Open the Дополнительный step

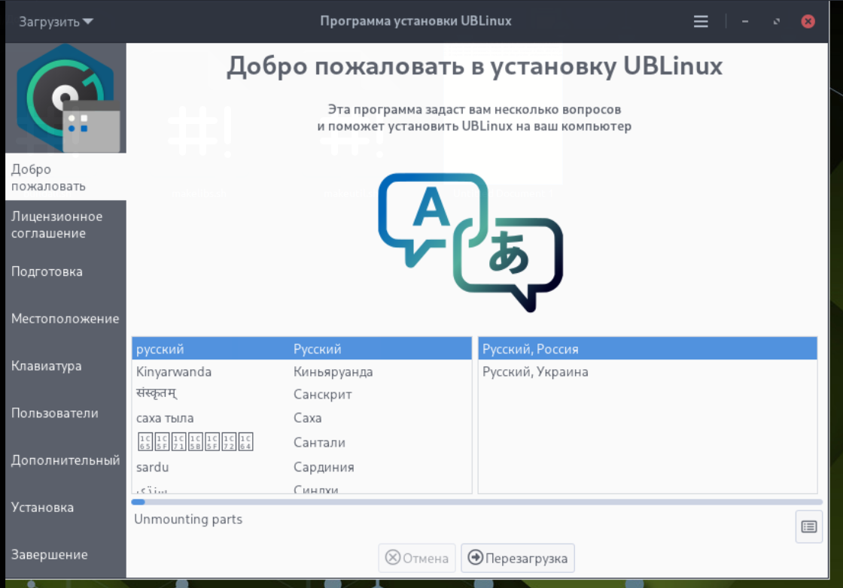65,461
